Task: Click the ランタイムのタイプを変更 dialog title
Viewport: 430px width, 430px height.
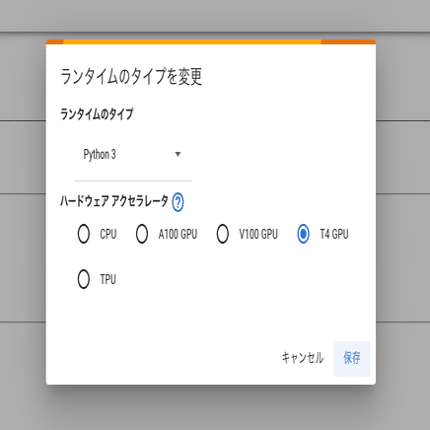Action: click(131, 77)
